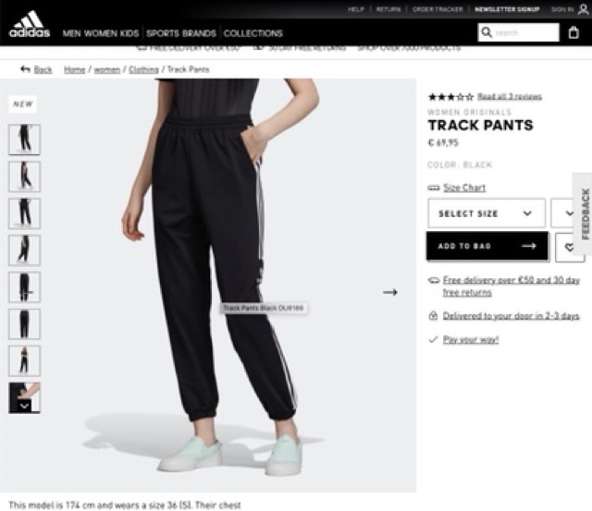Viewport: 592px width, 511px height.
Task: Add item to wishlist with heart icon
Action: (x=570, y=248)
